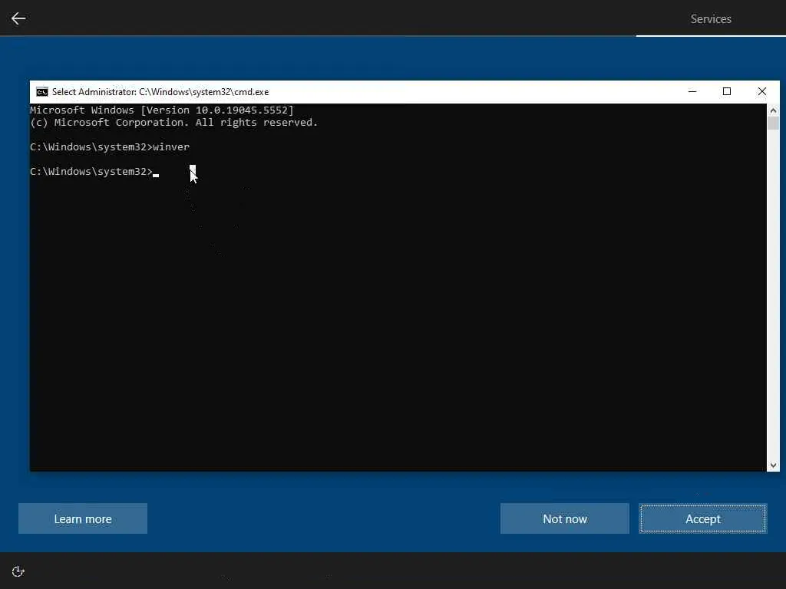Click the 'winver' command text
This screenshot has height=589, width=786.
pyautogui.click(x=171, y=146)
